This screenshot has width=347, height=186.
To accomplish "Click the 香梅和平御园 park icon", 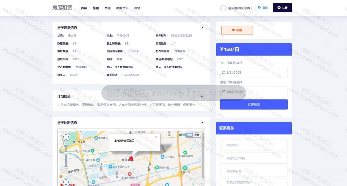I will pos(185,153).
